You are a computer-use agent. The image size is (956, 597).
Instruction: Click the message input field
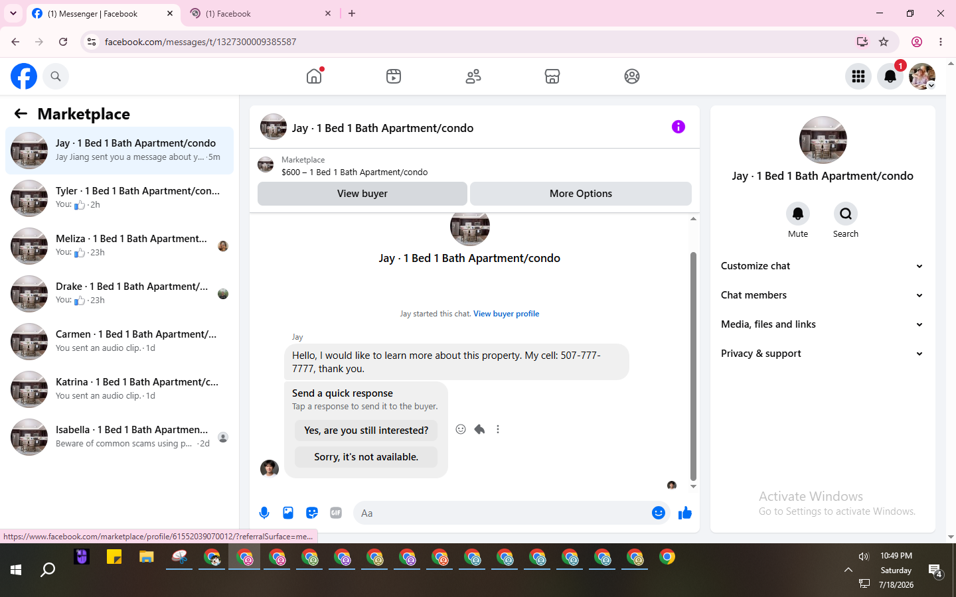(501, 513)
